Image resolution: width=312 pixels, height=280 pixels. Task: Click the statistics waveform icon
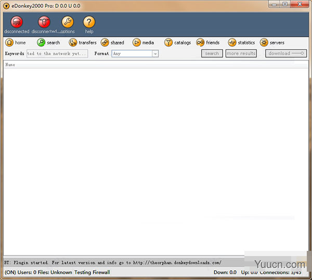click(x=232, y=43)
